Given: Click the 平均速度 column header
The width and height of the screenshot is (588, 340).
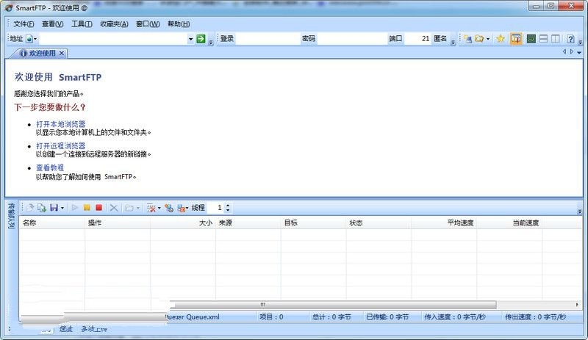Looking at the screenshot, I should click(x=444, y=223).
